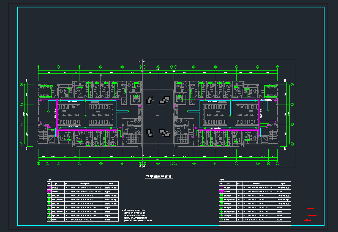This screenshot has height=232, width=338.
Task: Select the green circle symbol in left legend's last row
Action: pos(49,220)
